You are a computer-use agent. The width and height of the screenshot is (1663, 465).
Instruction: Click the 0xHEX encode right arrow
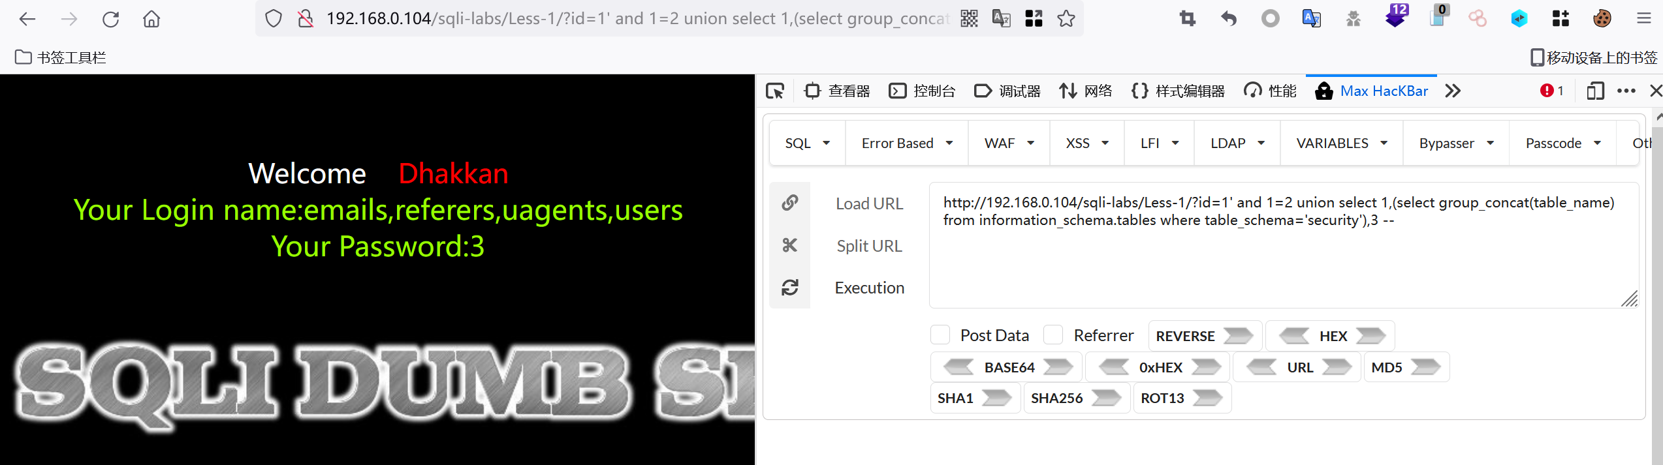click(1207, 367)
